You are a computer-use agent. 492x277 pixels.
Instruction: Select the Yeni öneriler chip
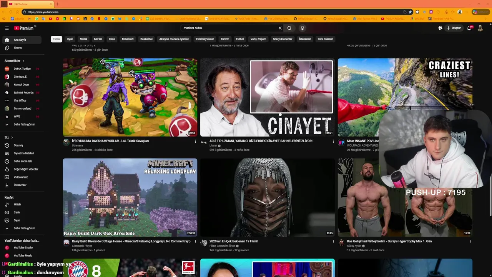click(x=325, y=39)
